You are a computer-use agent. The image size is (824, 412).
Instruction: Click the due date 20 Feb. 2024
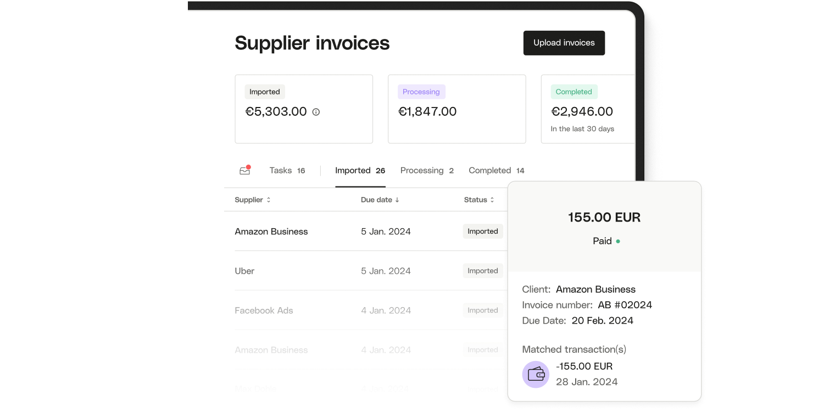point(603,320)
